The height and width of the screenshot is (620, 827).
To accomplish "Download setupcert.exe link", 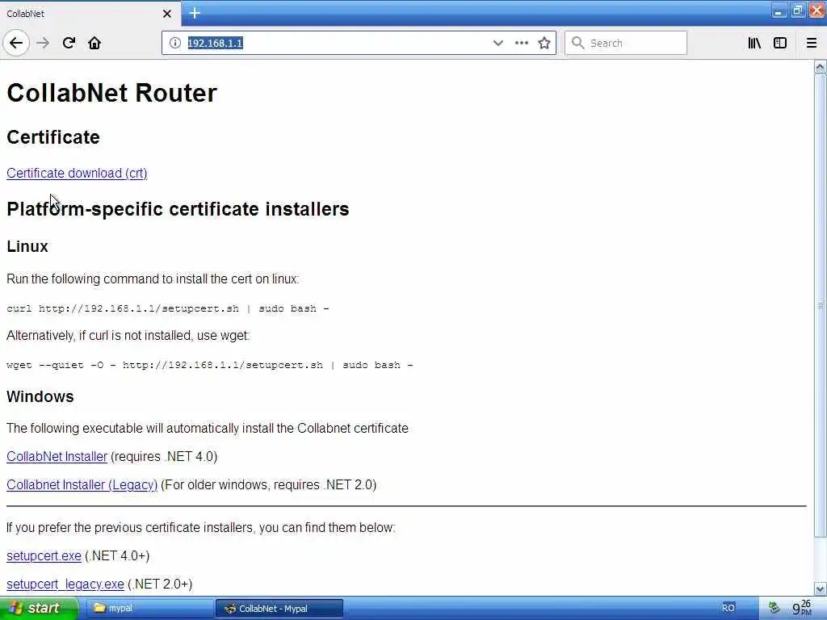I will (x=44, y=555).
